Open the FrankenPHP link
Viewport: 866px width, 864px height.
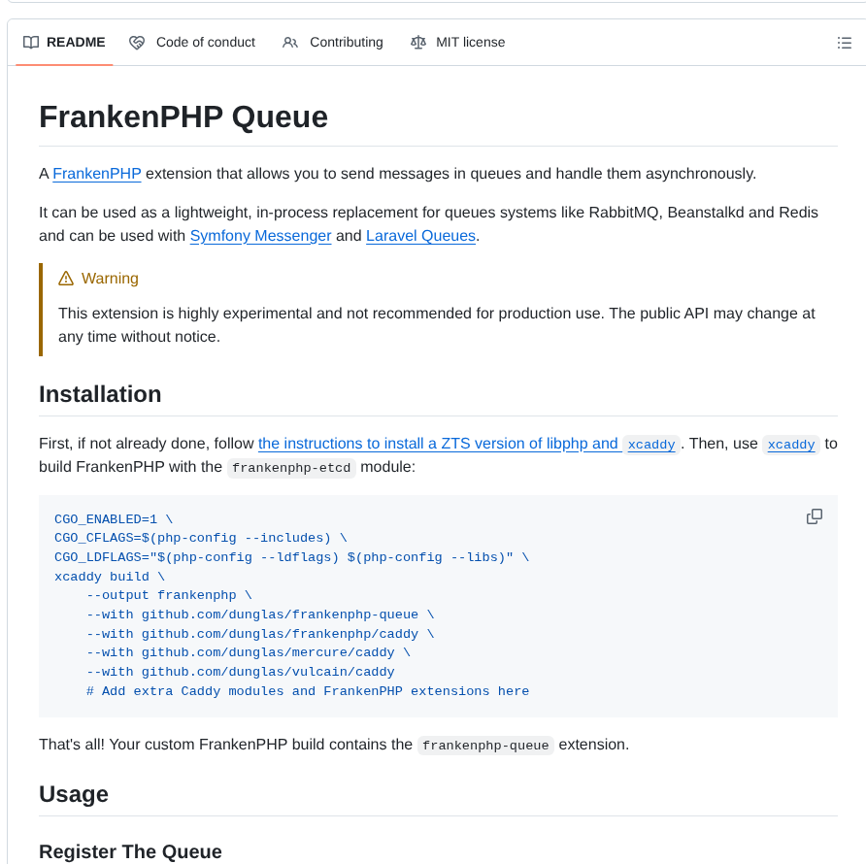click(96, 174)
